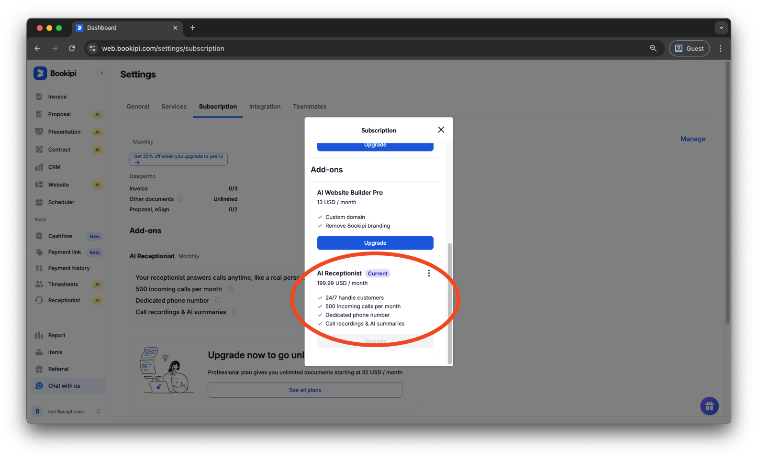758x459 pixels.
Task: Click the Bookipi logo
Action: coord(55,73)
